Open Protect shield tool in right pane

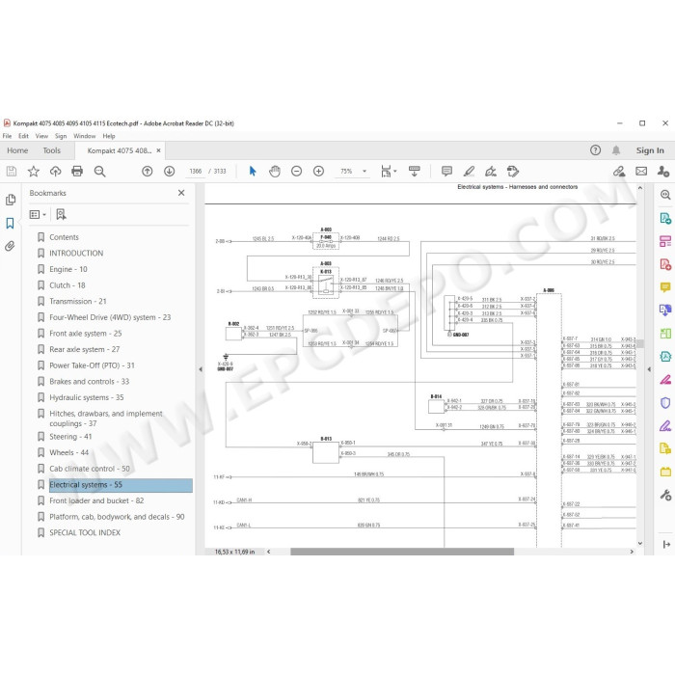point(665,403)
